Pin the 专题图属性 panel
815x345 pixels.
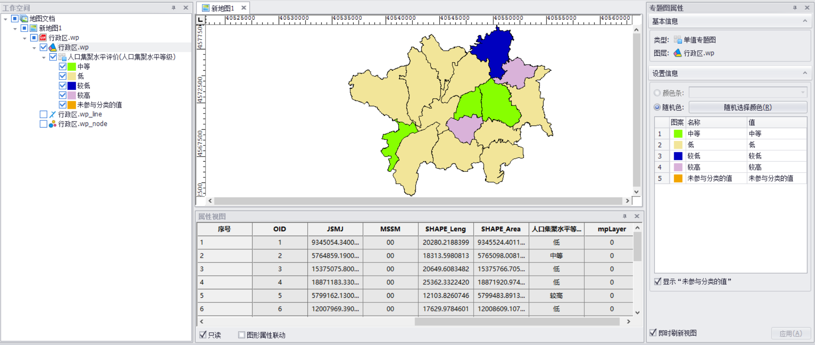click(795, 8)
